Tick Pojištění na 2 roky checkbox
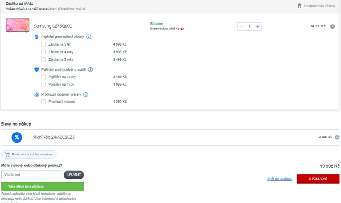Image resolution: width=341 pixels, height=203 pixels. pos(44,77)
